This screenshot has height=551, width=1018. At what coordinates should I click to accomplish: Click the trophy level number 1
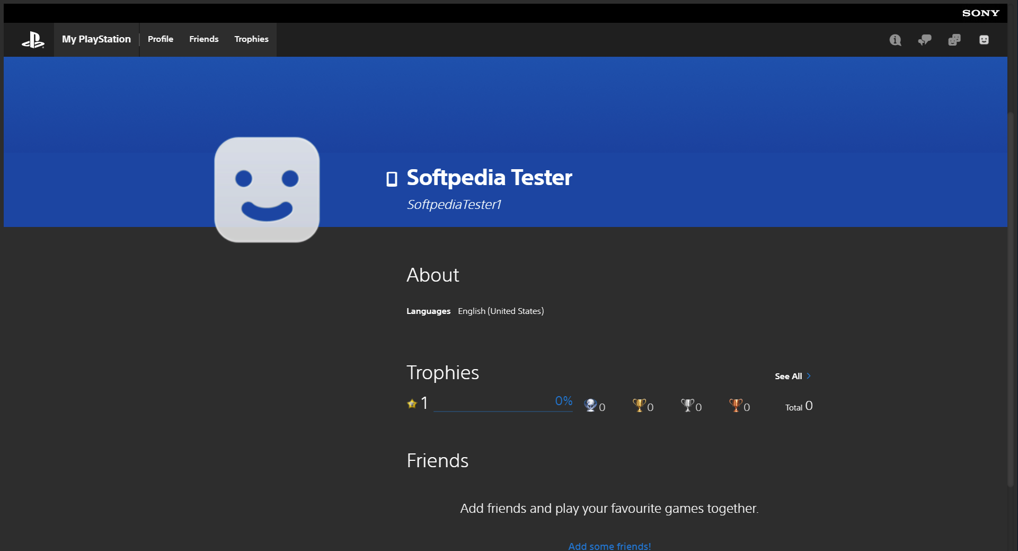pos(424,403)
